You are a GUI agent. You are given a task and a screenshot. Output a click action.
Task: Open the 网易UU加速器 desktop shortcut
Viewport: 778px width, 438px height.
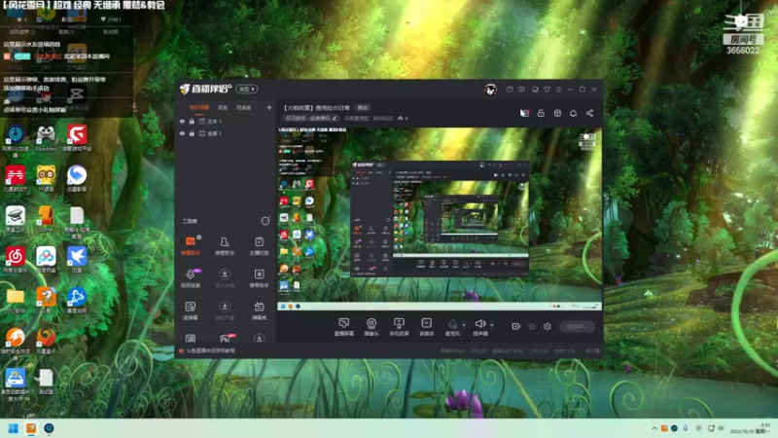tap(16, 141)
